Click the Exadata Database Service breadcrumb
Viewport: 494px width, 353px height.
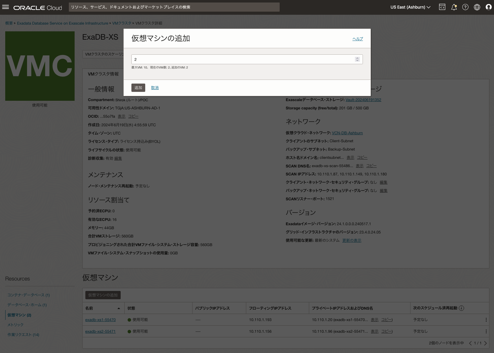tap(63, 23)
